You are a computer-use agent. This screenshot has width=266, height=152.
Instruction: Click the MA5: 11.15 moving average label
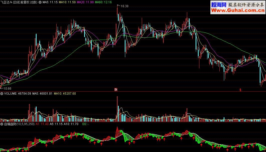[50, 2]
